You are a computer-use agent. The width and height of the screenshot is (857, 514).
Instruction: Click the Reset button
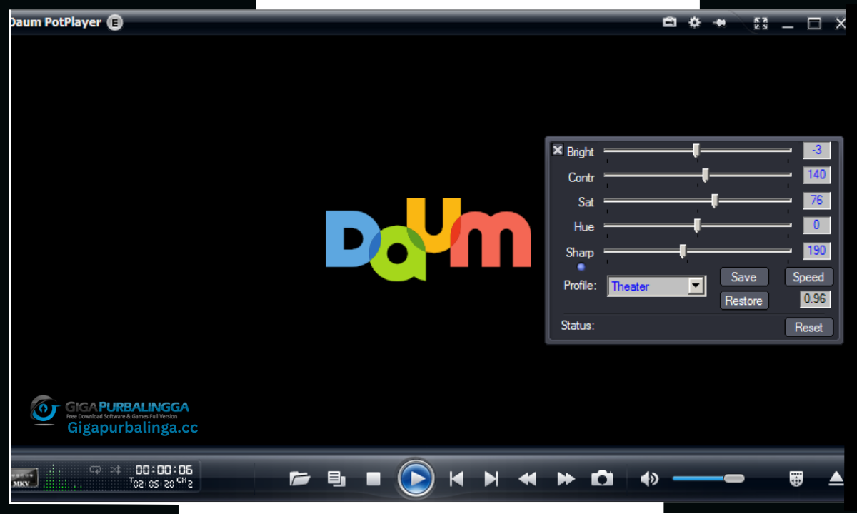click(x=808, y=327)
